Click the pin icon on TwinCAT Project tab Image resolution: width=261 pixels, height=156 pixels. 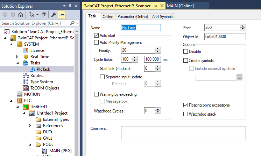click(155, 6)
